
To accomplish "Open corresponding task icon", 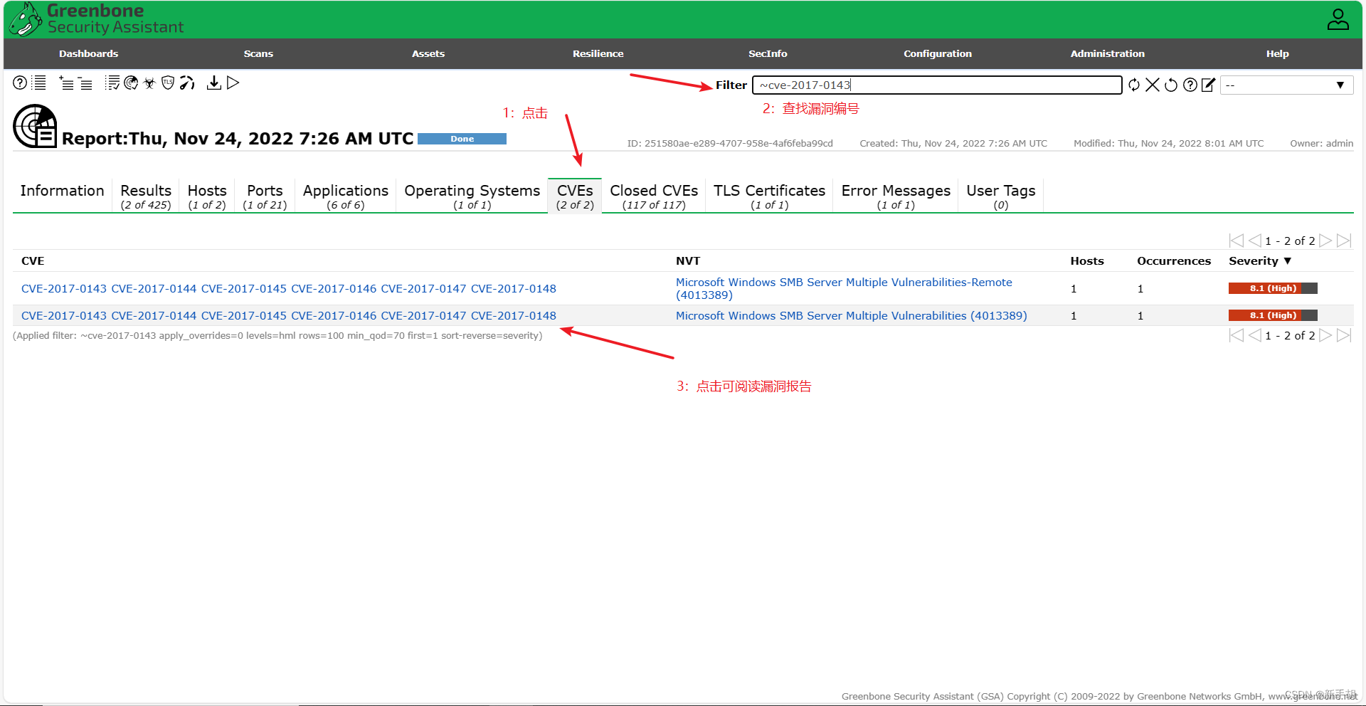I will [112, 83].
